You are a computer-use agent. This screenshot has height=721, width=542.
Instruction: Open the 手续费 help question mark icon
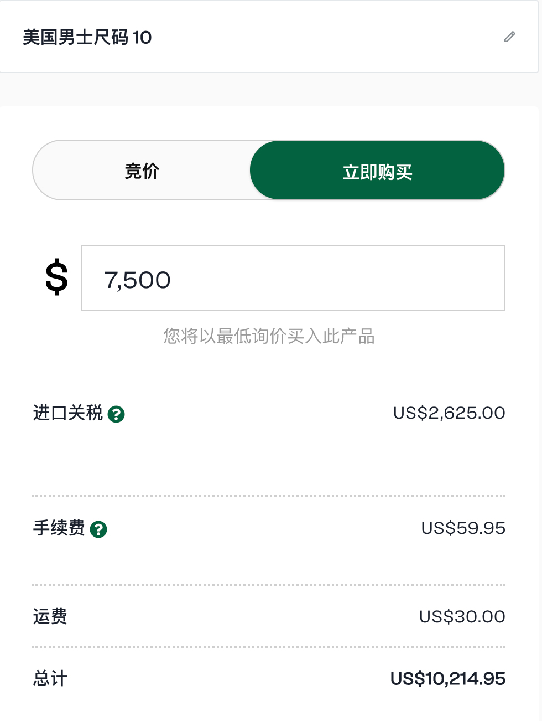(98, 529)
